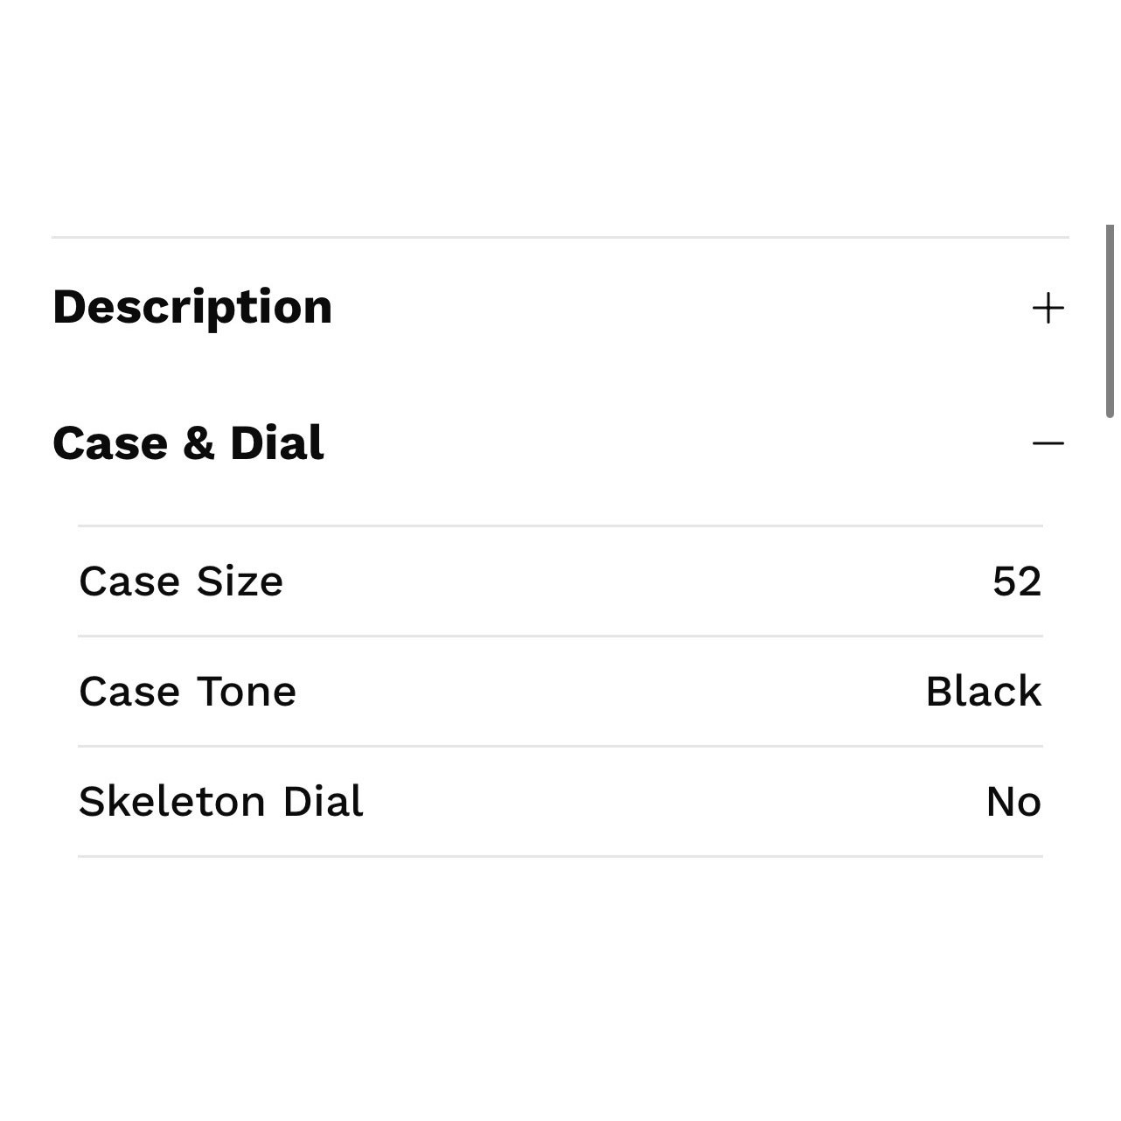Viewport: 1121px width, 1121px height.
Task: Click the Skeleton Dial value No
Action: [1013, 802]
